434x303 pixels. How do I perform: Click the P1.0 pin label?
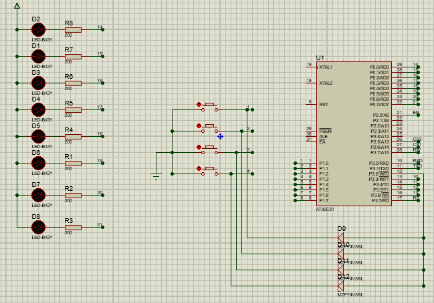(x=324, y=164)
